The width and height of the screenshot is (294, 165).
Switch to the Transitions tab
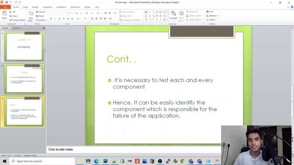tap(47, 7)
